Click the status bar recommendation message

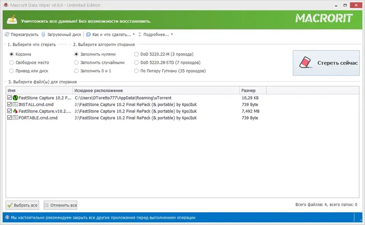pos(103,218)
